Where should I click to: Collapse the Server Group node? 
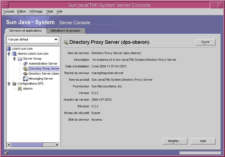14,59
